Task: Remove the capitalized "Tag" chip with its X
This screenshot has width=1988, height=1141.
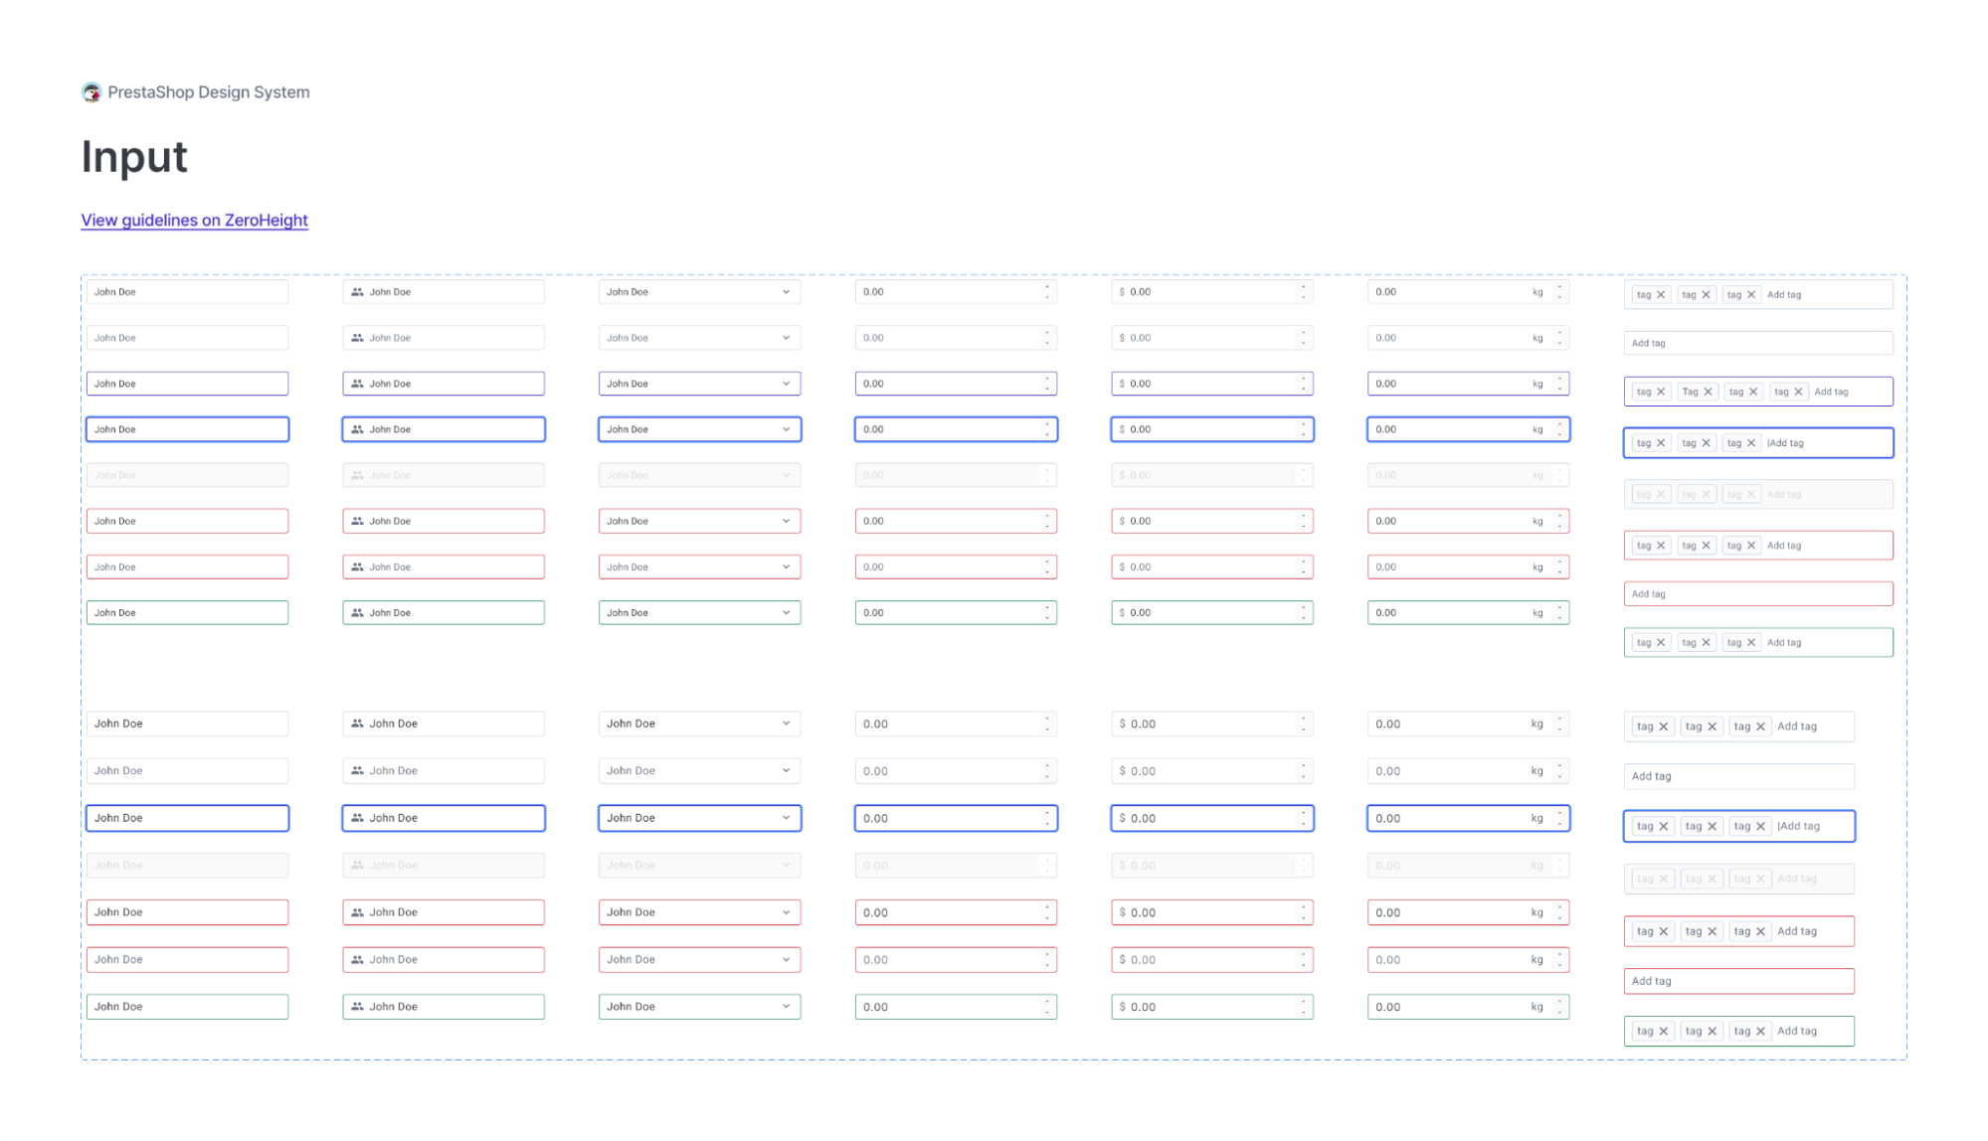Action: 1708,392
